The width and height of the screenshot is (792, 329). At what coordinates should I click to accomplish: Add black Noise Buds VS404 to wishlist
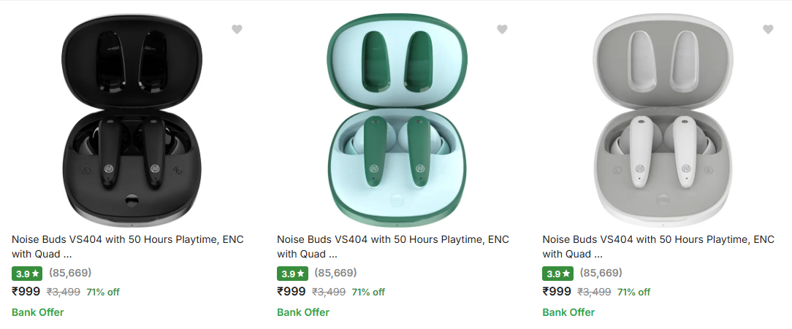point(237,29)
